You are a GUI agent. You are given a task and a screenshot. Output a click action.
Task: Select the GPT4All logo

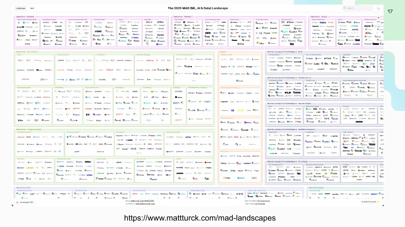[x=328, y=58]
